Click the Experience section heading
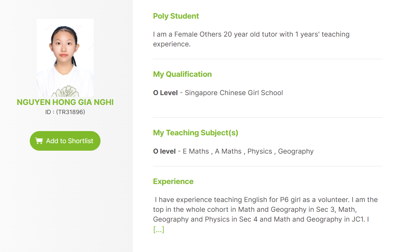The image size is (400, 252). [173, 181]
